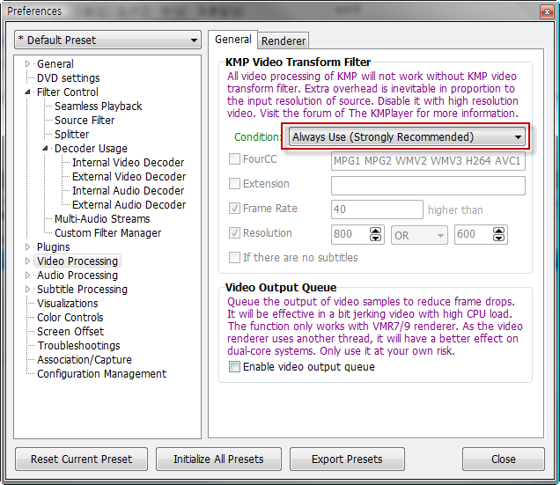Check If there are no subtitles
Image resolution: width=560 pixels, height=485 pixels.
click(234, 258)
